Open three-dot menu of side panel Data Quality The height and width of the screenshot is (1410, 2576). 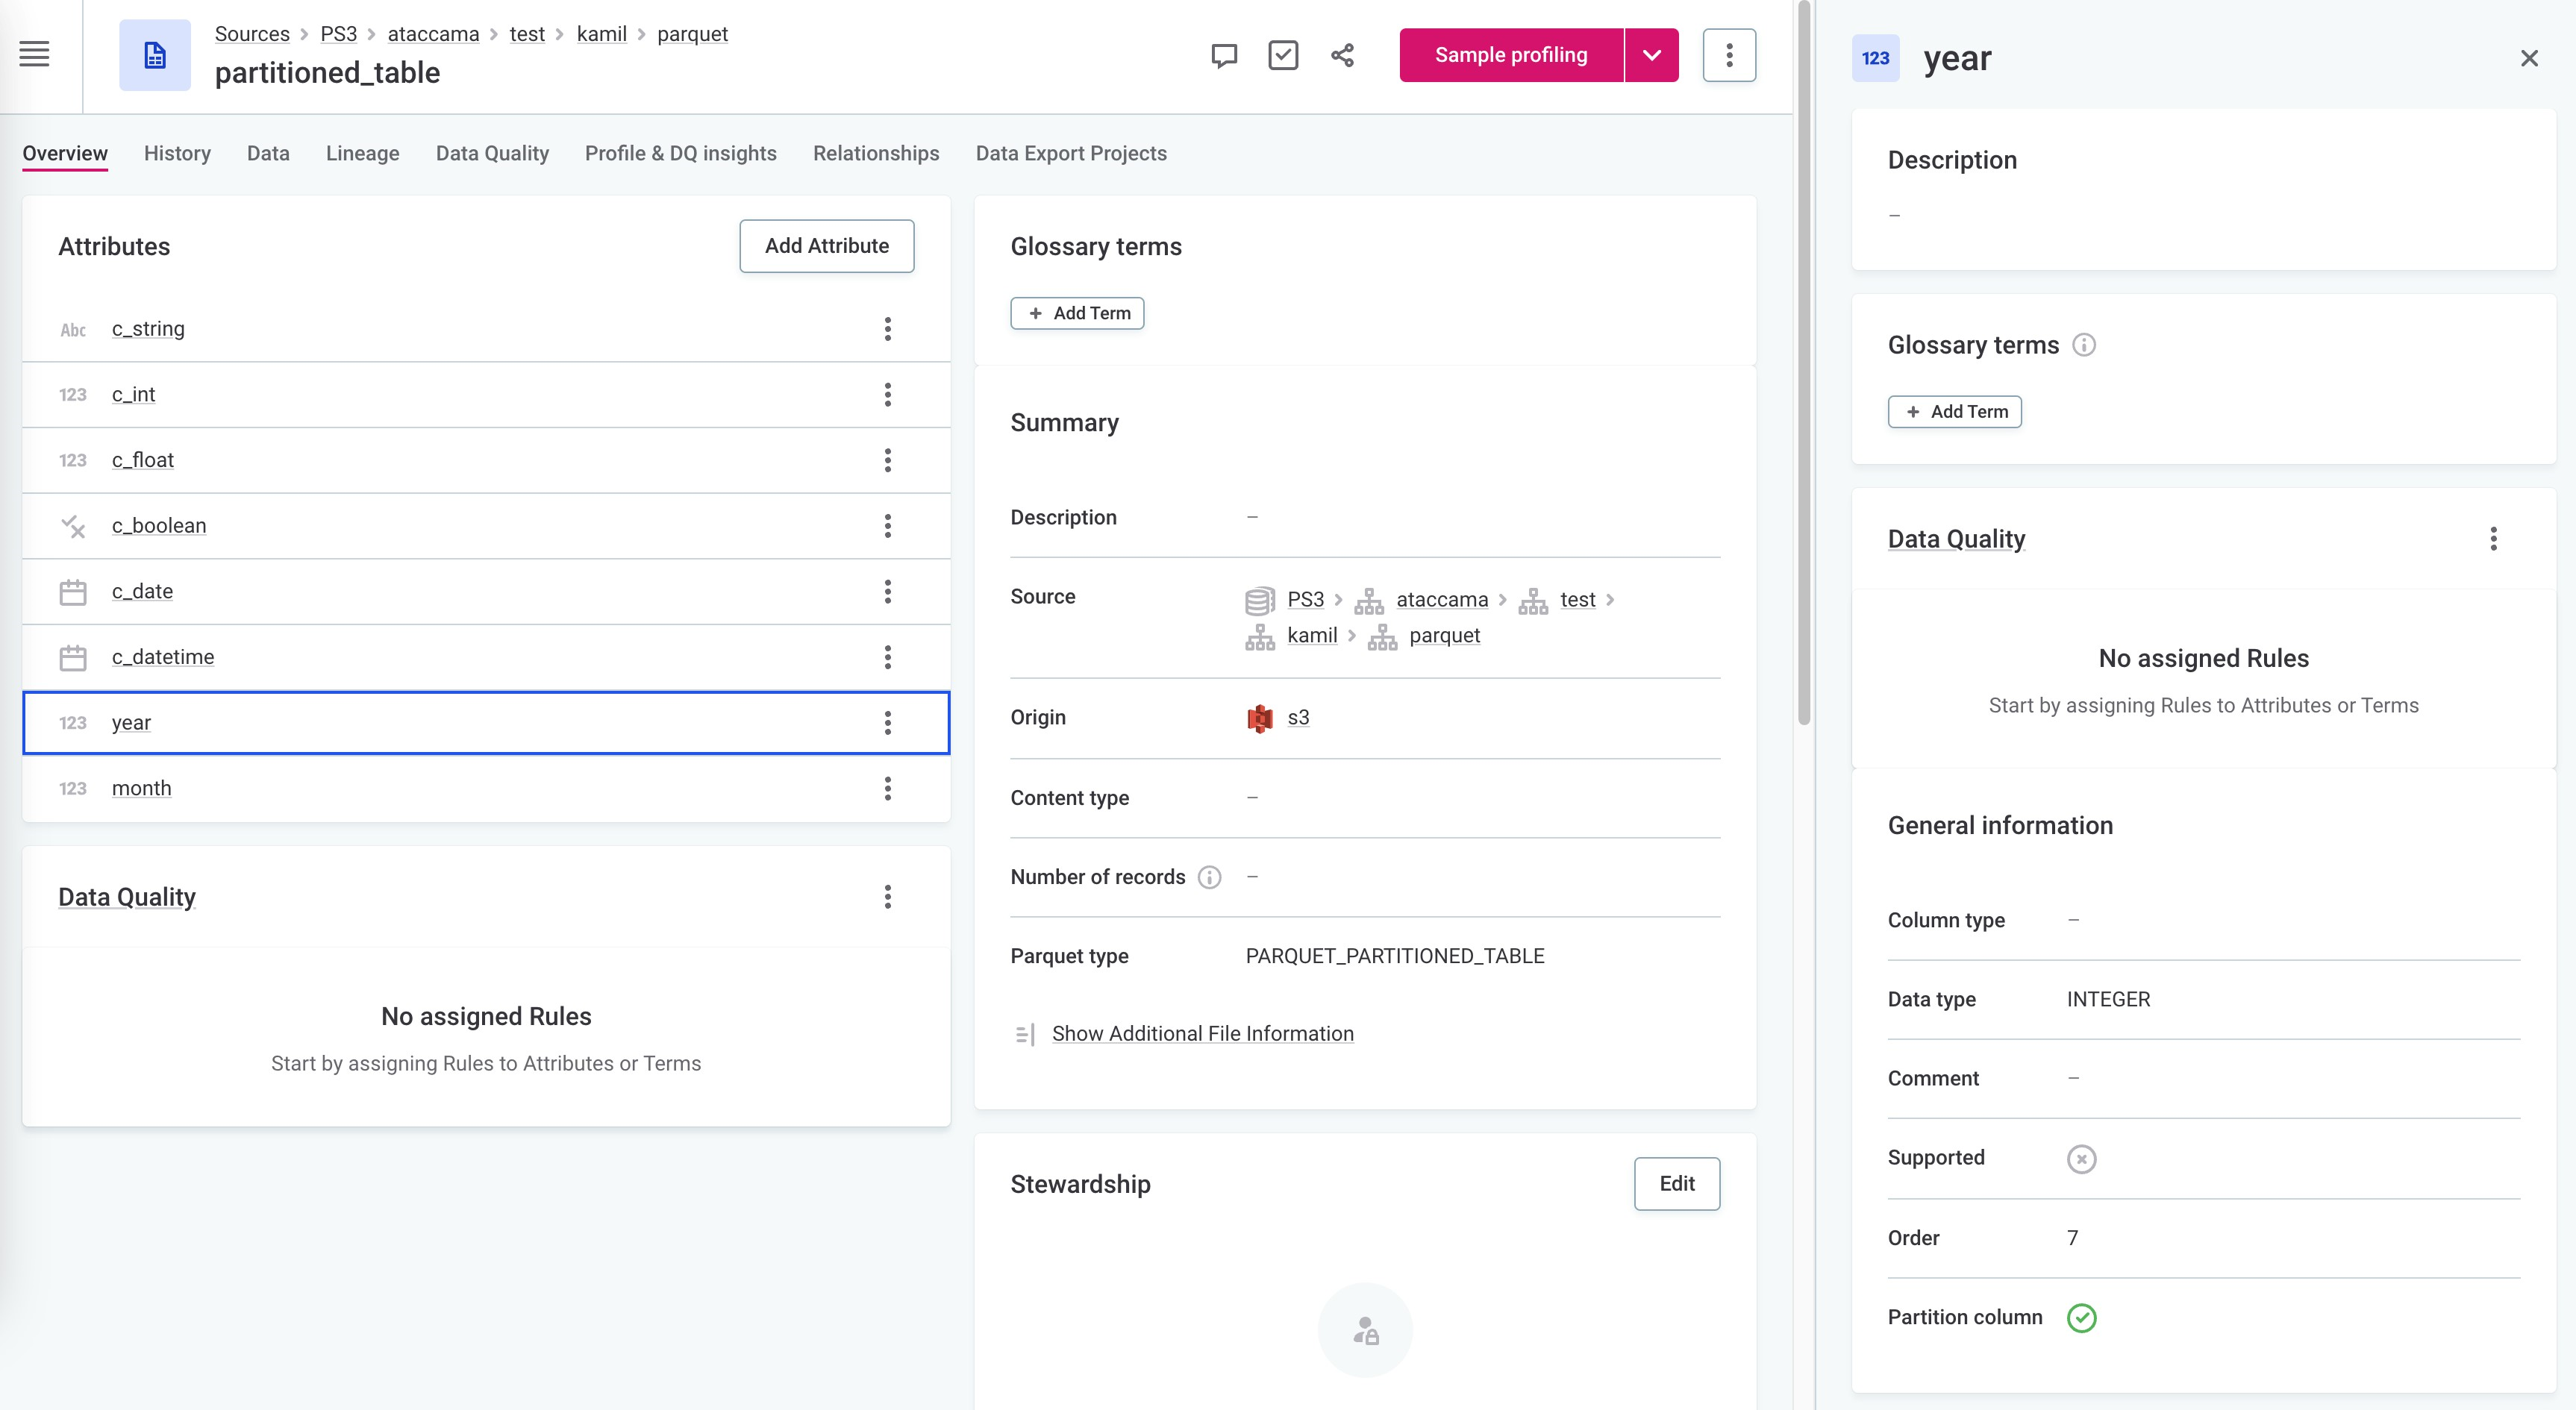click(x=2493, y=539)
